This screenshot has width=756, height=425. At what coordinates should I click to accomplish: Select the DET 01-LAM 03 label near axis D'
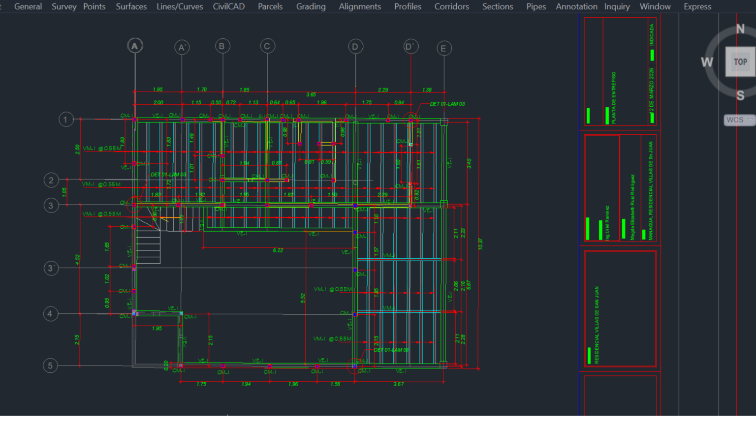pos(447,104)
